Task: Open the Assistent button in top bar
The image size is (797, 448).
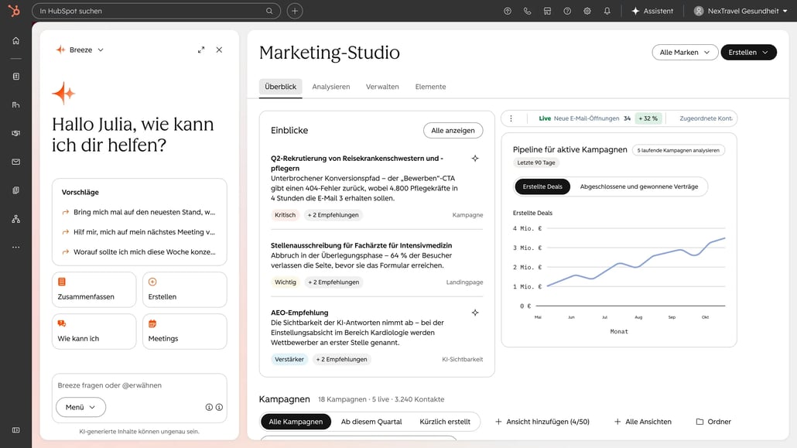Action: pos(652,11)
